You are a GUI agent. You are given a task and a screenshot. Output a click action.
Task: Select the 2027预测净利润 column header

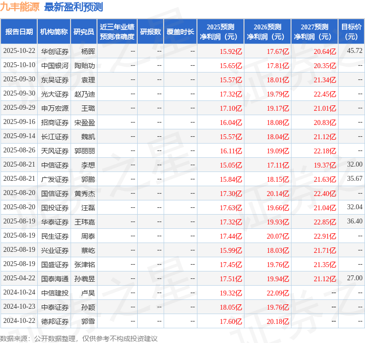(x=314, y=32)
